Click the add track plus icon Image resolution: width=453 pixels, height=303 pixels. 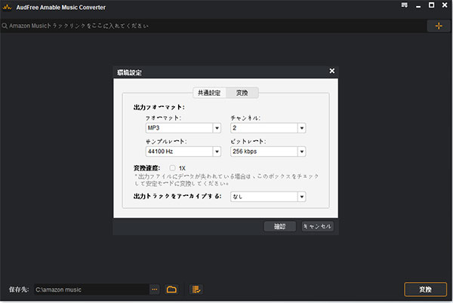click(438, 26)
